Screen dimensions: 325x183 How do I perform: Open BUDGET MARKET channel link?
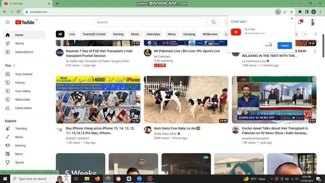(78, 138)
